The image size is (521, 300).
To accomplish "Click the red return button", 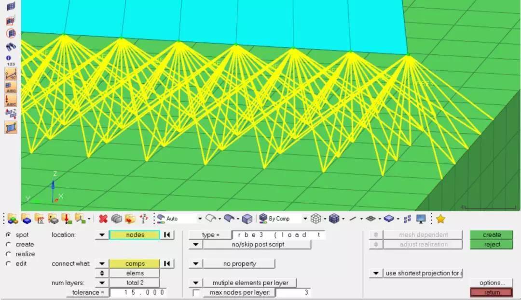I will click(492, 292).
